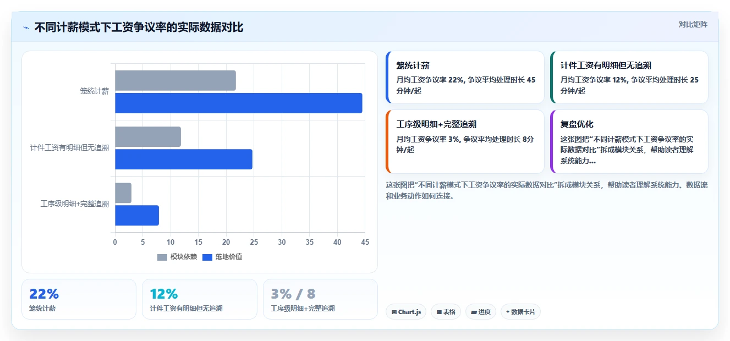Click the header icon beside the title
Viewport: 730px width, 341px height.
[26, 28]
